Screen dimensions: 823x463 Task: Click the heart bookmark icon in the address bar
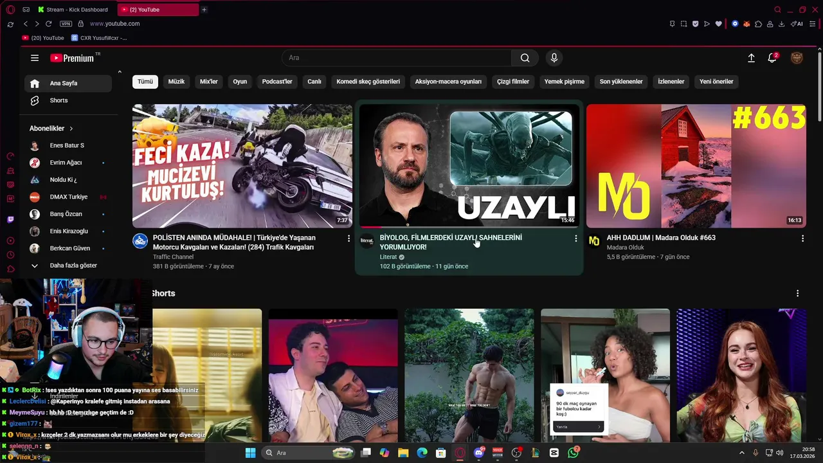point(718,24)
